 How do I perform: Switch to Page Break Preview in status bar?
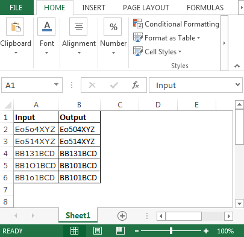pos(120,231)
